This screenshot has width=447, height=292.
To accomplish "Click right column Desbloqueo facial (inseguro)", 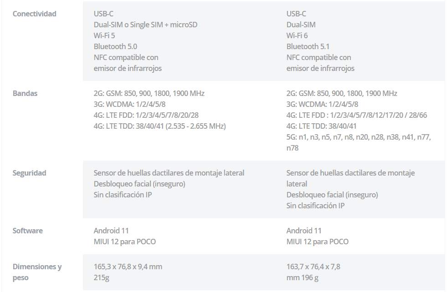I will tap(332, 195).
